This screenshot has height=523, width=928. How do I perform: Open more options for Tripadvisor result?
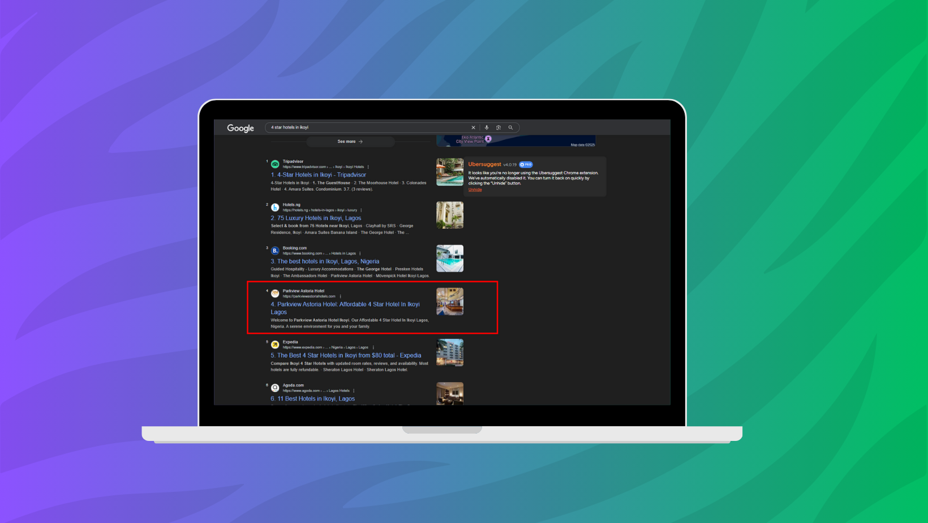click(368, 167)
